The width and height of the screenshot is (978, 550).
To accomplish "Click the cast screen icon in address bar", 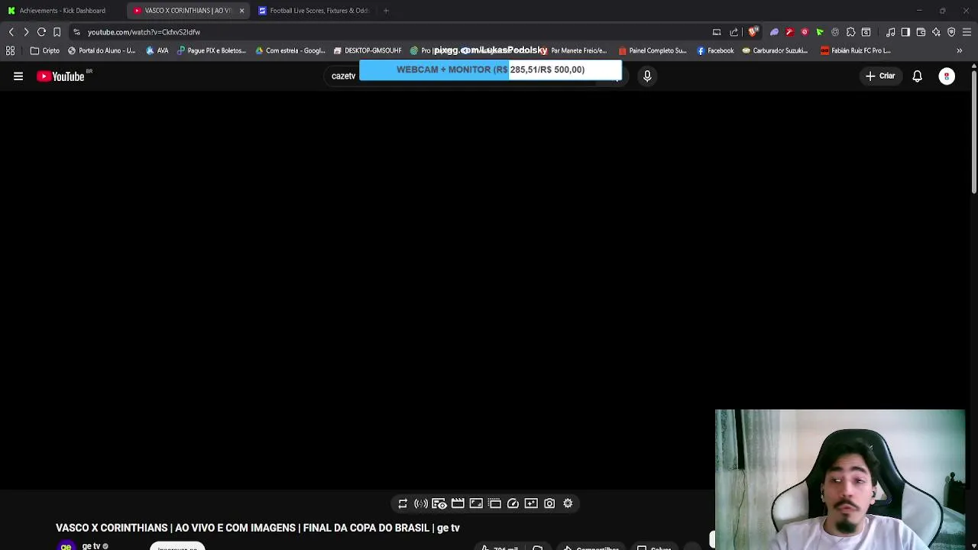I will click(x=717, y=32).
